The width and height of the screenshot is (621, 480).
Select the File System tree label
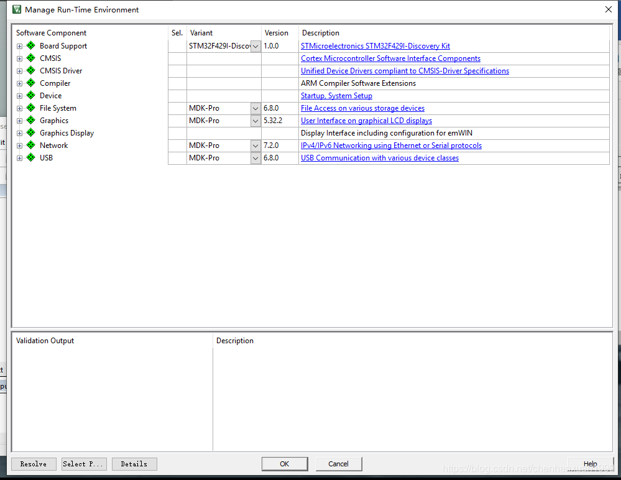58,108
